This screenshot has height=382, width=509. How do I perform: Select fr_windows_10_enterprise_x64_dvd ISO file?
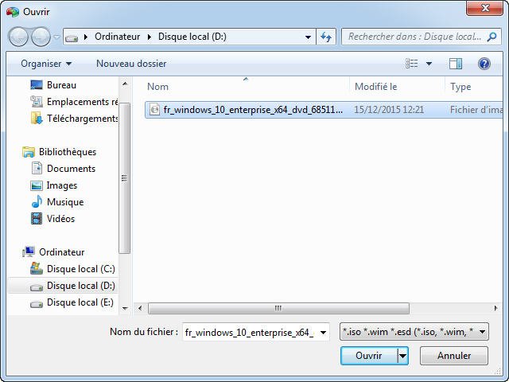click(x=324, y=110)
